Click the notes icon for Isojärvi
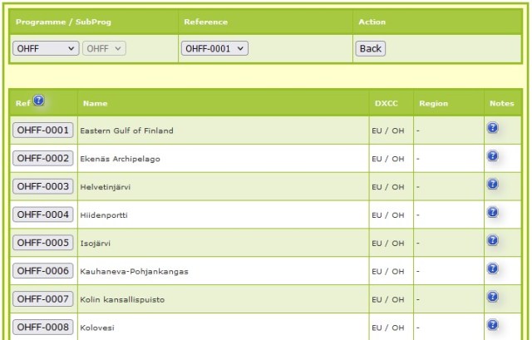532x340 pixels. click(492, 240)
